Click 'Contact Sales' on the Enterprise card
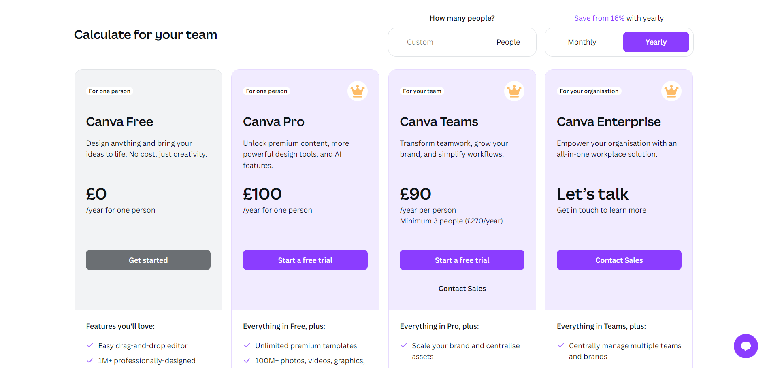The width and height of the screenshot is (767, 368). 618,260
